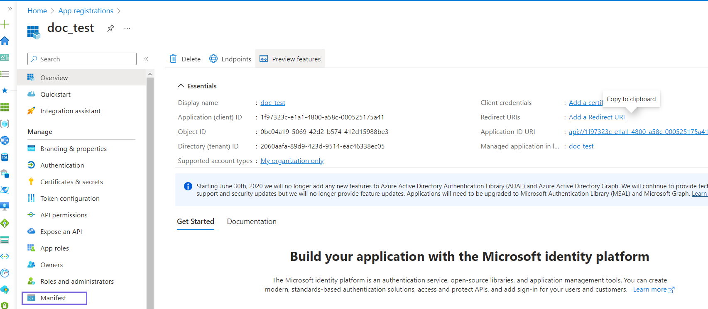Expand the Azure portal left menu chevrons

tap(10, 8)
